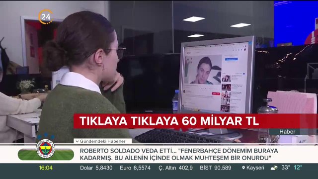The width and height of the screenshot is (318, 179).
Task: Click the clock reading 16:04
Action: coord(46,168)
